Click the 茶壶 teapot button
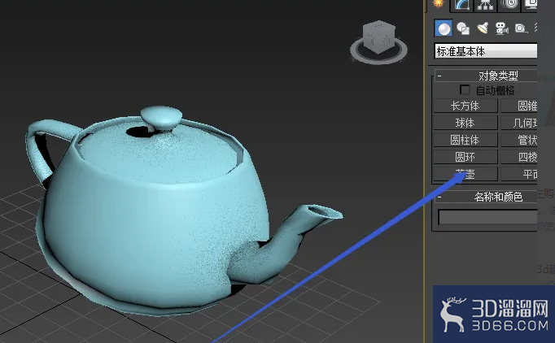Viewport: 555px width, 343px height. click(x=465, y=174)
